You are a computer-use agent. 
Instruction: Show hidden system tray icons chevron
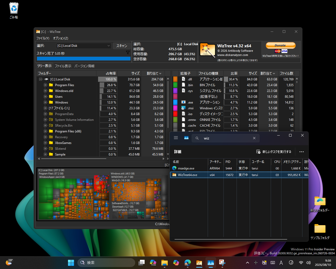(x=247, y=262)
